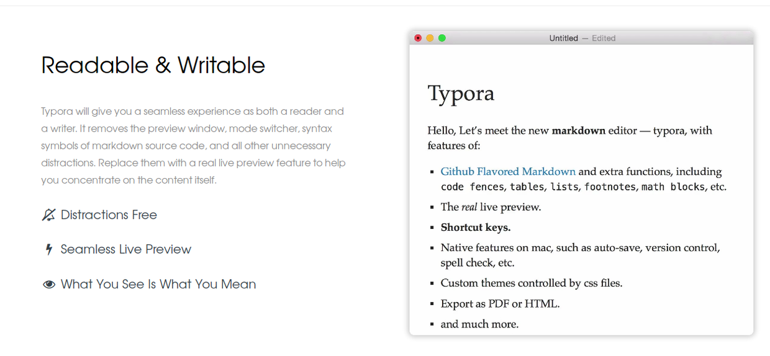Click the eye icon beside What You See
The width and height of the screenshot is (770, 356).
click(x=49, y=285)
